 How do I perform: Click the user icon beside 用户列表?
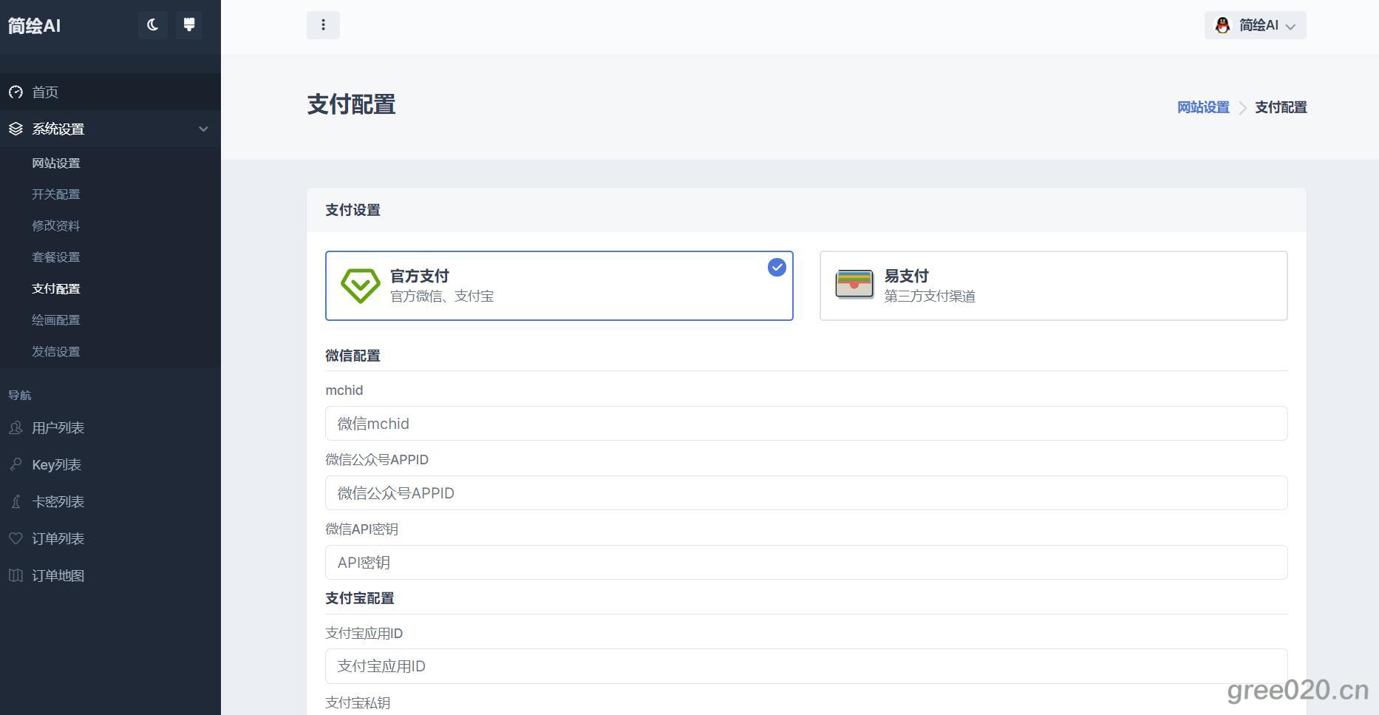16,427
